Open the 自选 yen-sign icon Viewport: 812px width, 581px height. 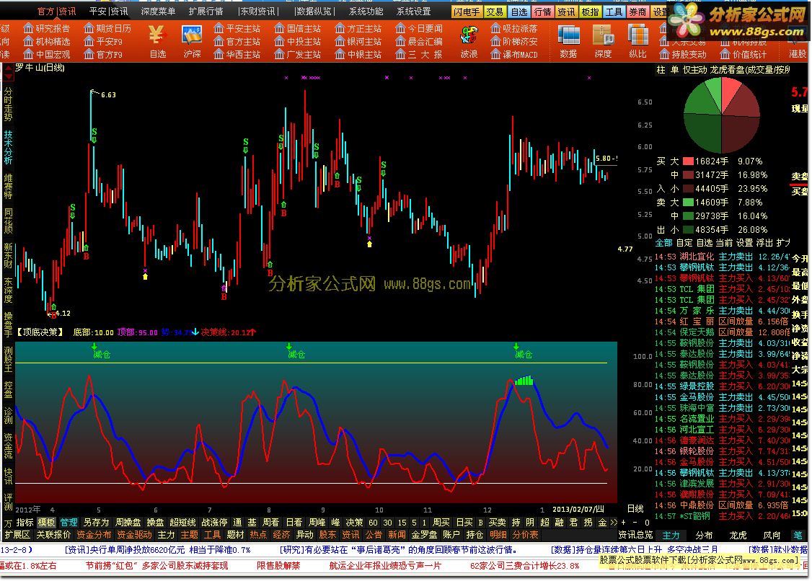[x=158, y=40]
